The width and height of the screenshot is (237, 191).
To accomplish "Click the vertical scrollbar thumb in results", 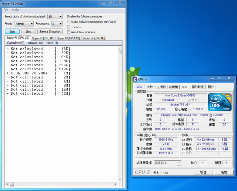I will coord(120,52).
